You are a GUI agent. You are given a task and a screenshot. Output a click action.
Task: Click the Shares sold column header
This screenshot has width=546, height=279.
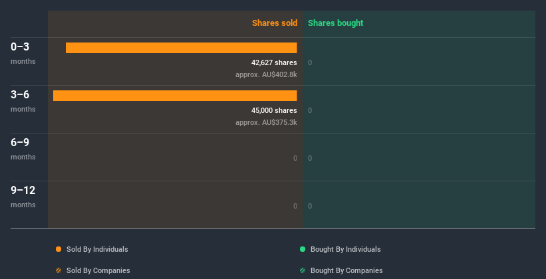[275, 23]
